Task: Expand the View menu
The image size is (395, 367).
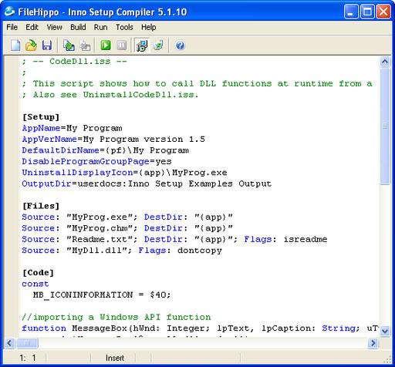Action: [54, 27]
